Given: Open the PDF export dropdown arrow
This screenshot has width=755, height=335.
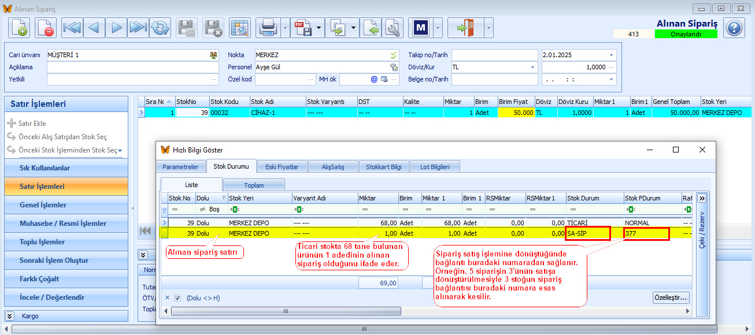Looking at the screenshot, I should [x=319, y=28].
